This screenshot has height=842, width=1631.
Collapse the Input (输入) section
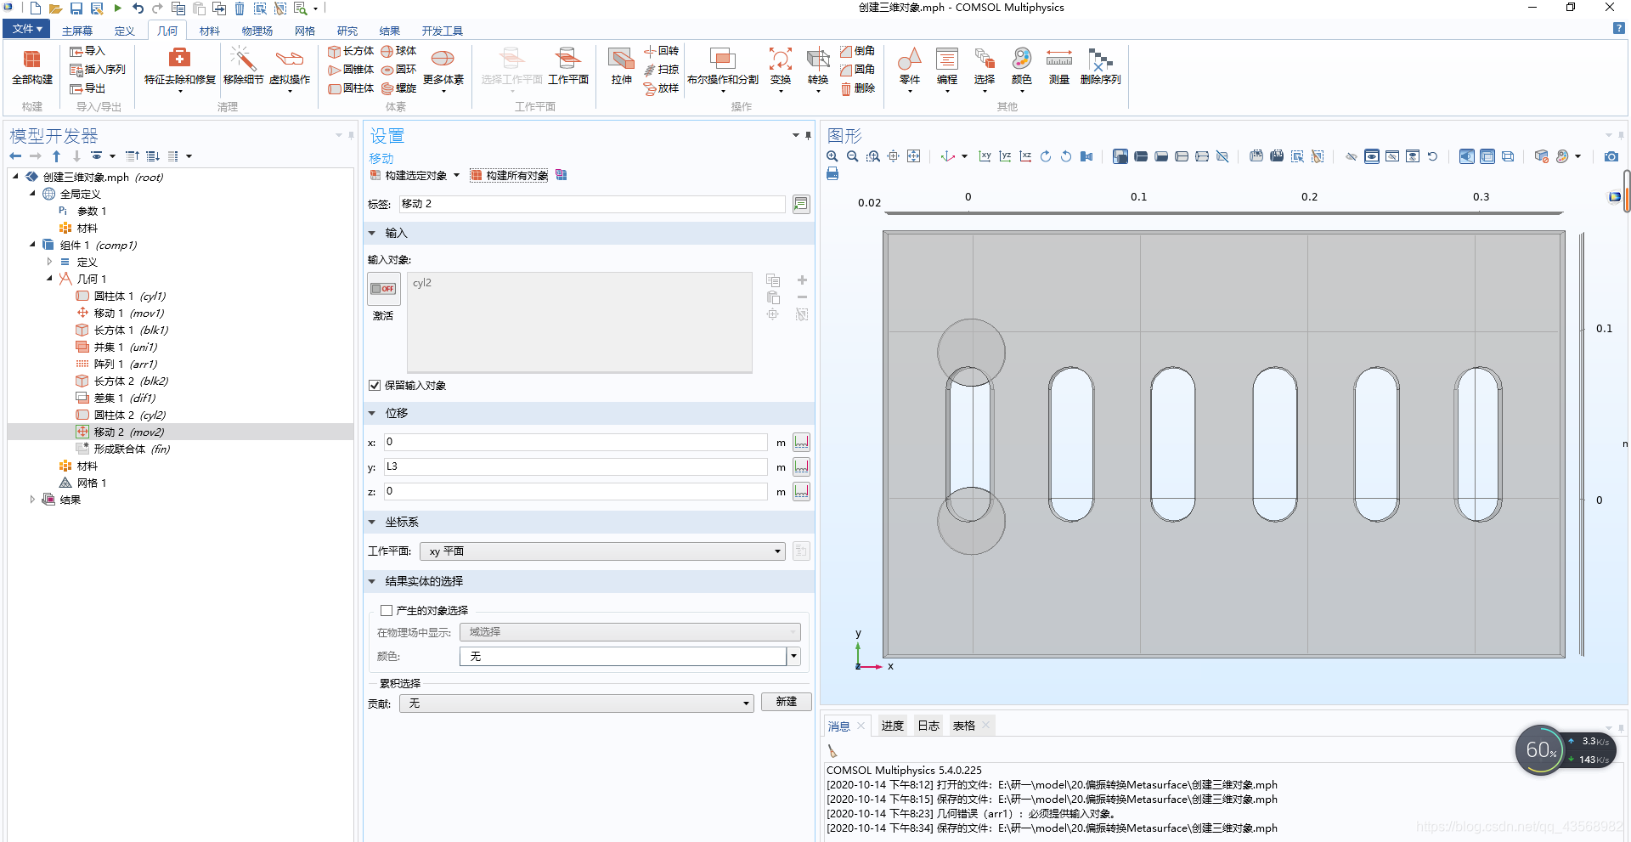coord(371,233)
